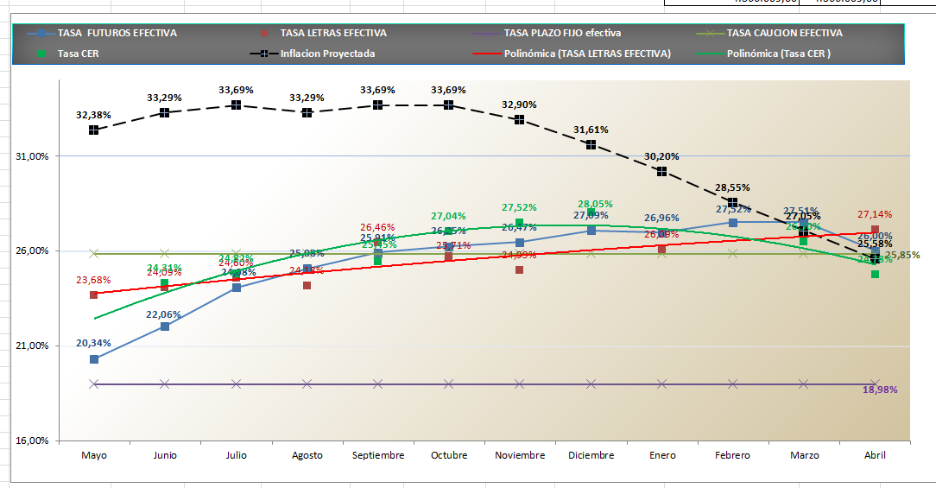Select the Inflacion Proyectada marker at Diciembre
Viewport: 936px width, 488px height.
[591, 144]
